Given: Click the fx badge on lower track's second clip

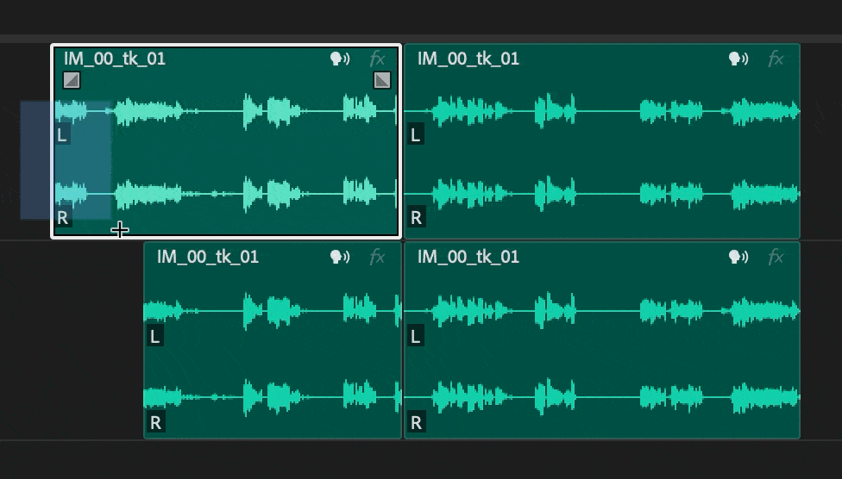Looking at the screenshot, I should click(x=776, y=257).
